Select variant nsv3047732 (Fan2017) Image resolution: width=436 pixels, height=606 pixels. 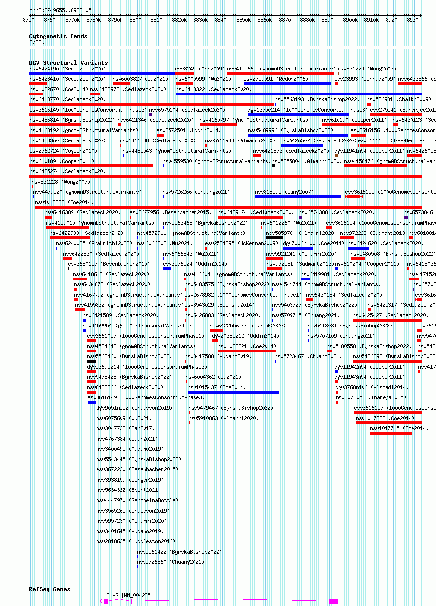tap(125, 428)
